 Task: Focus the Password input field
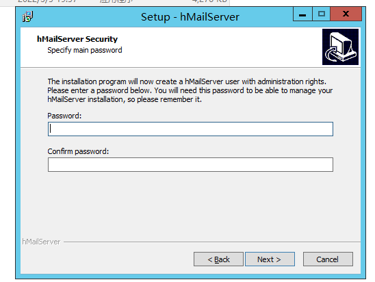190,129
